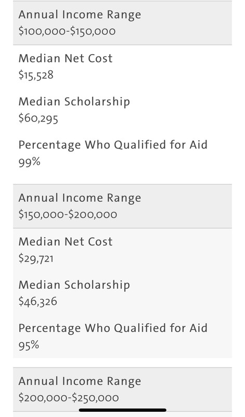Click second Median Scholarship label
Image resolution: width=245 pixels, height=417 pixels.
pyautogui.click(x=74, y=285)
